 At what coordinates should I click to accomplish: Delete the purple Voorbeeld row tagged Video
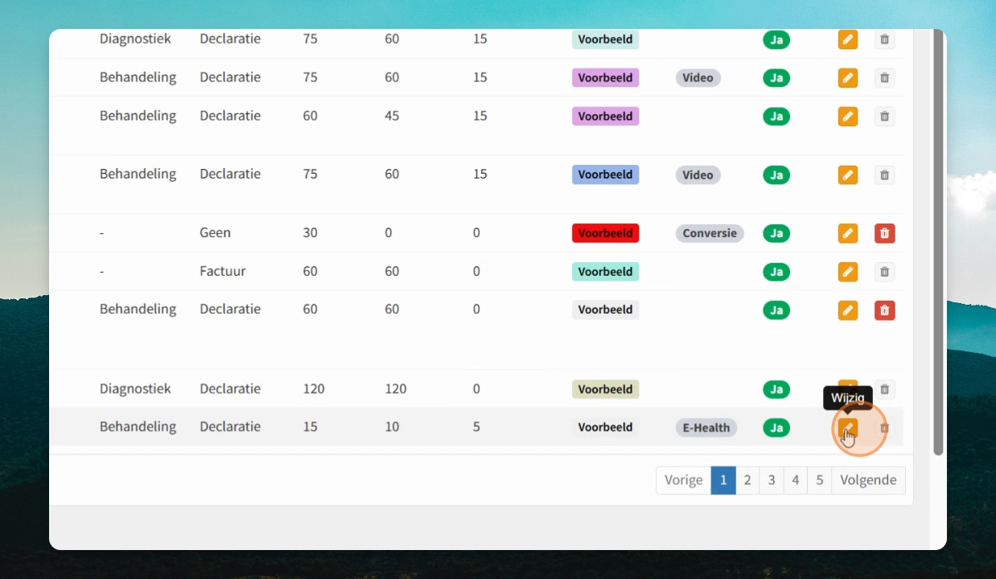click(884, 78)
